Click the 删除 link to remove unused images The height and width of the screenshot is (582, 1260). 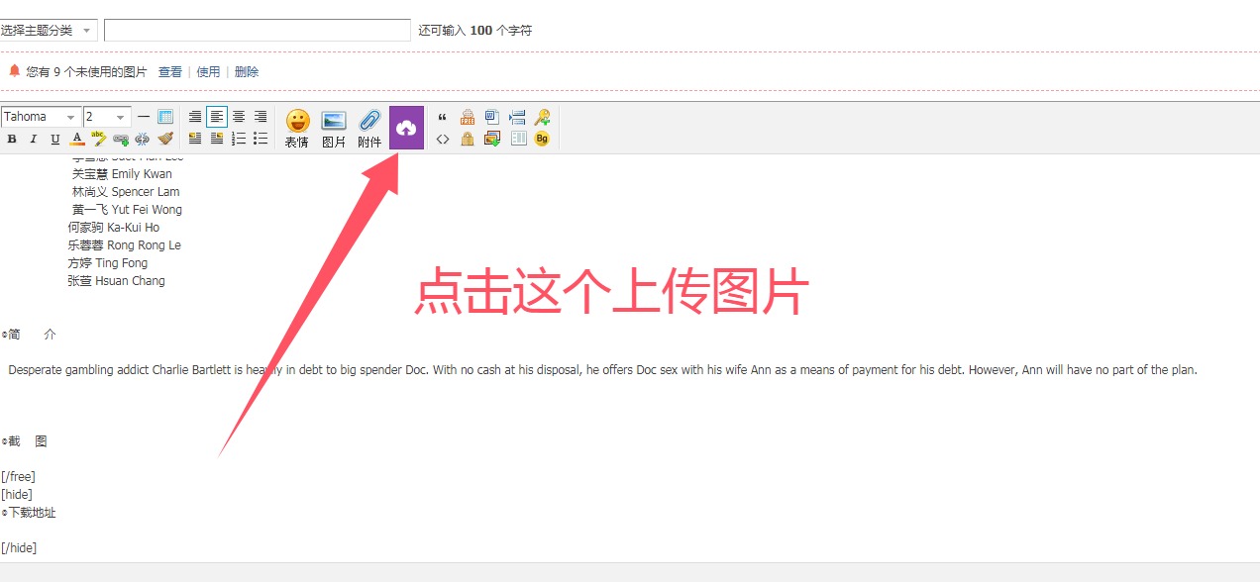(247, 71)
